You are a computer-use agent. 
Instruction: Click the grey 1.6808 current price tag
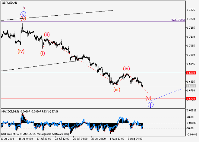click(x=191, y=86)
